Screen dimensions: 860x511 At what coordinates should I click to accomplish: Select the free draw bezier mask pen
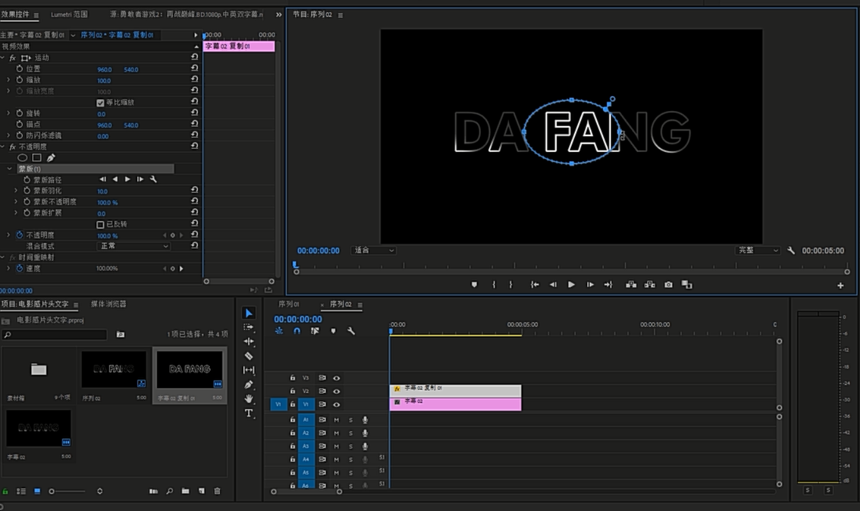coord(51,158)
